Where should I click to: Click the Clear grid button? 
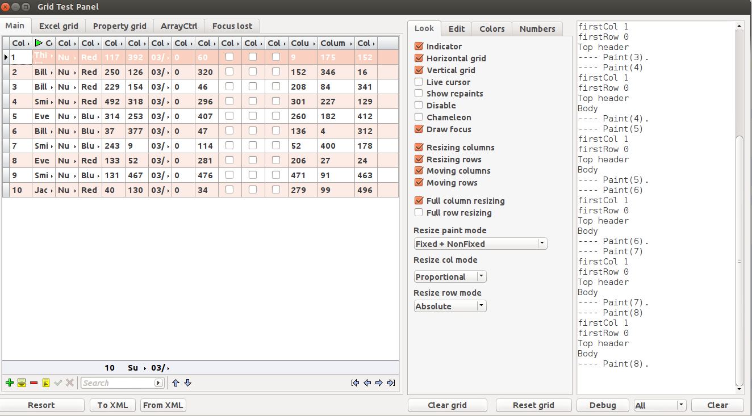pos(448,405)
